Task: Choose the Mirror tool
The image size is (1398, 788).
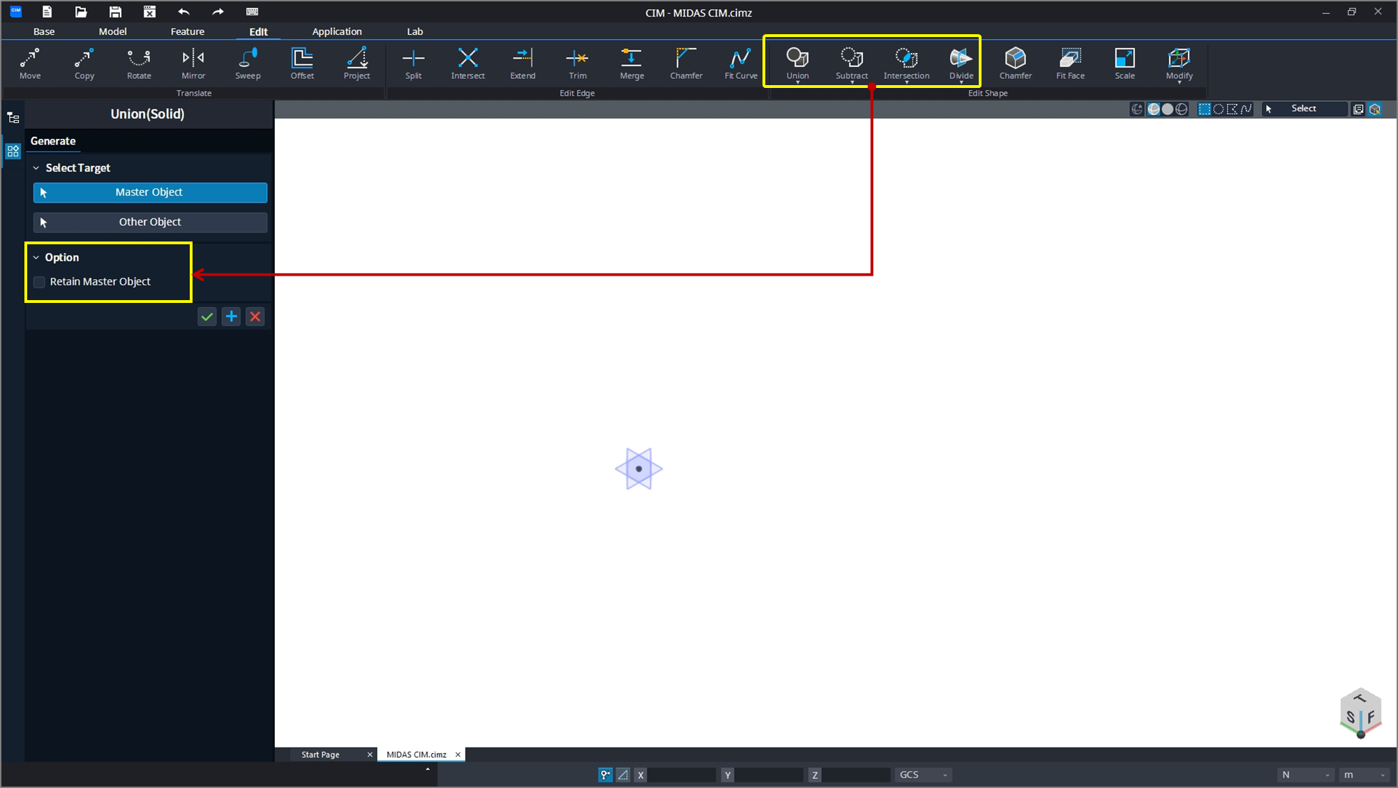Action: (x=193, y=64)
